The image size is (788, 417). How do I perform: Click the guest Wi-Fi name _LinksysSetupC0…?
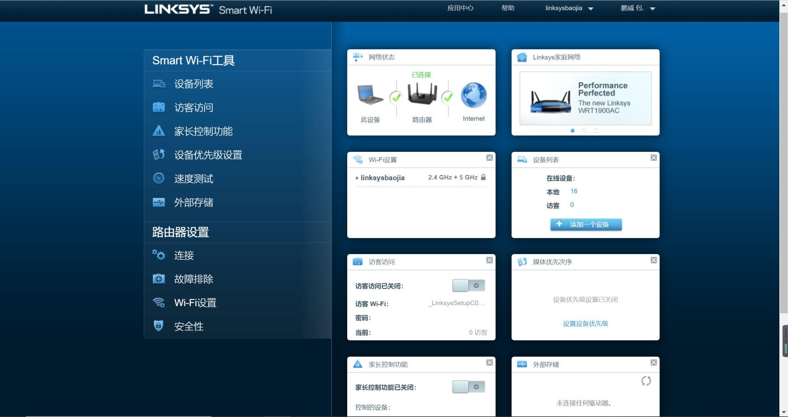coord(456,303)
